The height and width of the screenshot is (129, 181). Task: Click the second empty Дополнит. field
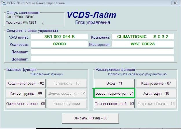click(103, 59)
